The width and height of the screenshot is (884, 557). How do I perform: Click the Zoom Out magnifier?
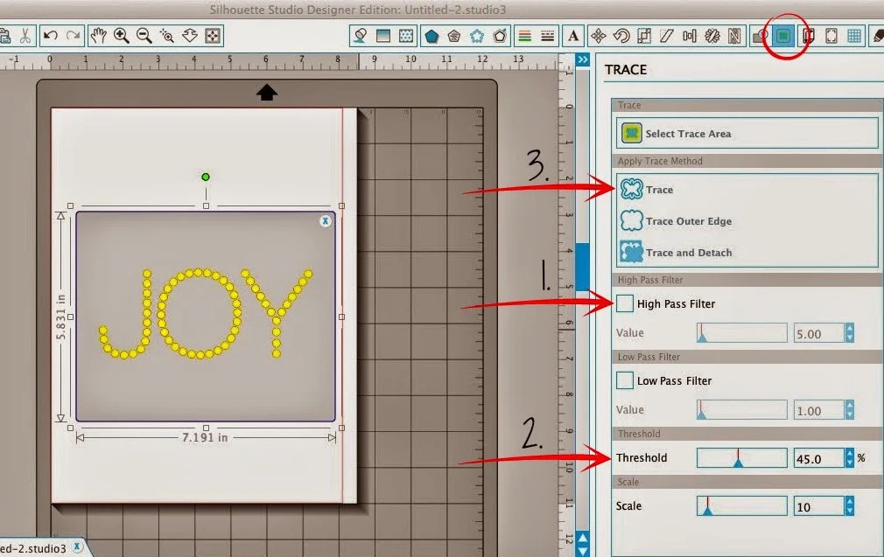[144, 36]
